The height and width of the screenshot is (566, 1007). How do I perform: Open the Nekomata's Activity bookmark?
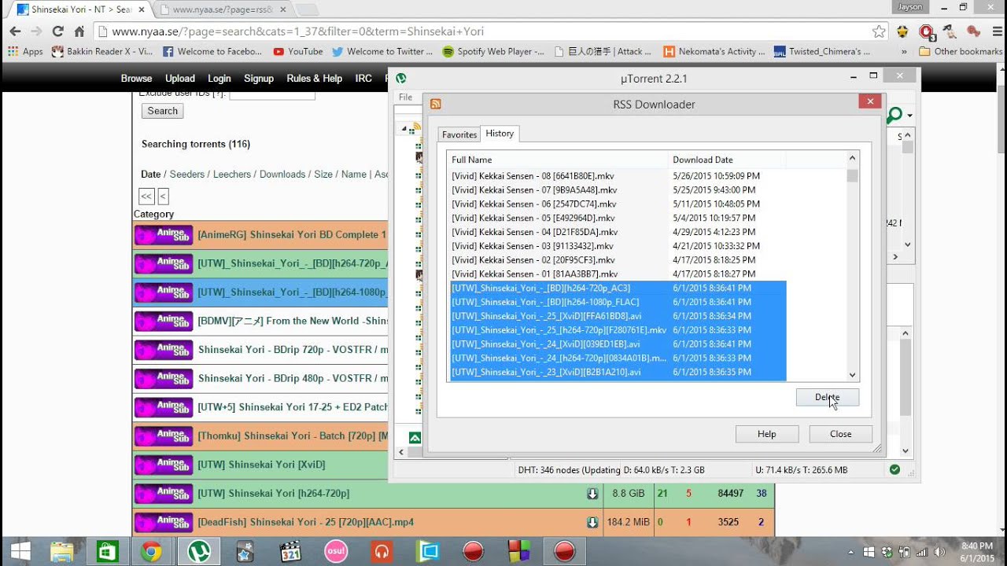click(714, 52)
